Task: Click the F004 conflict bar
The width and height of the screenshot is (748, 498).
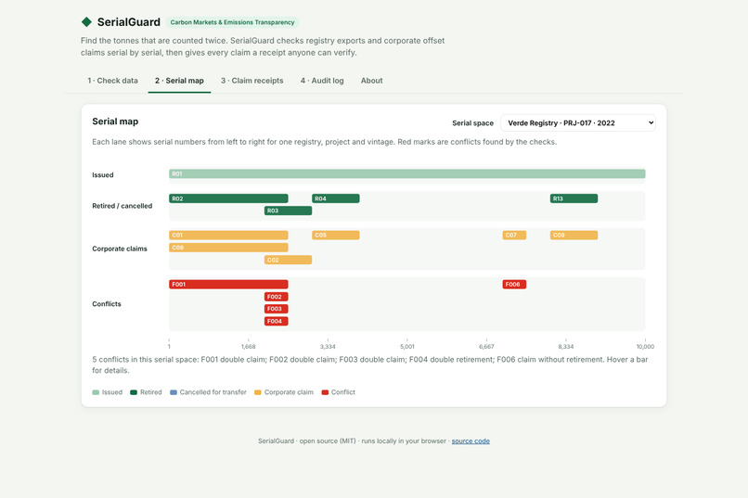Action: pyautogui.click(x=277, y=321)
